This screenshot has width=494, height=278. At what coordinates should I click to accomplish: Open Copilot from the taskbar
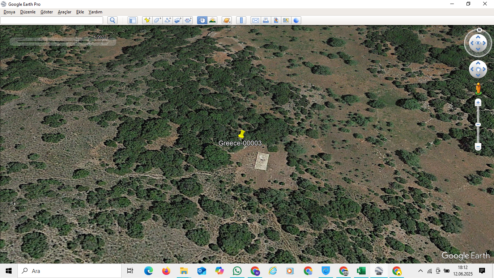tap(219, 271)
